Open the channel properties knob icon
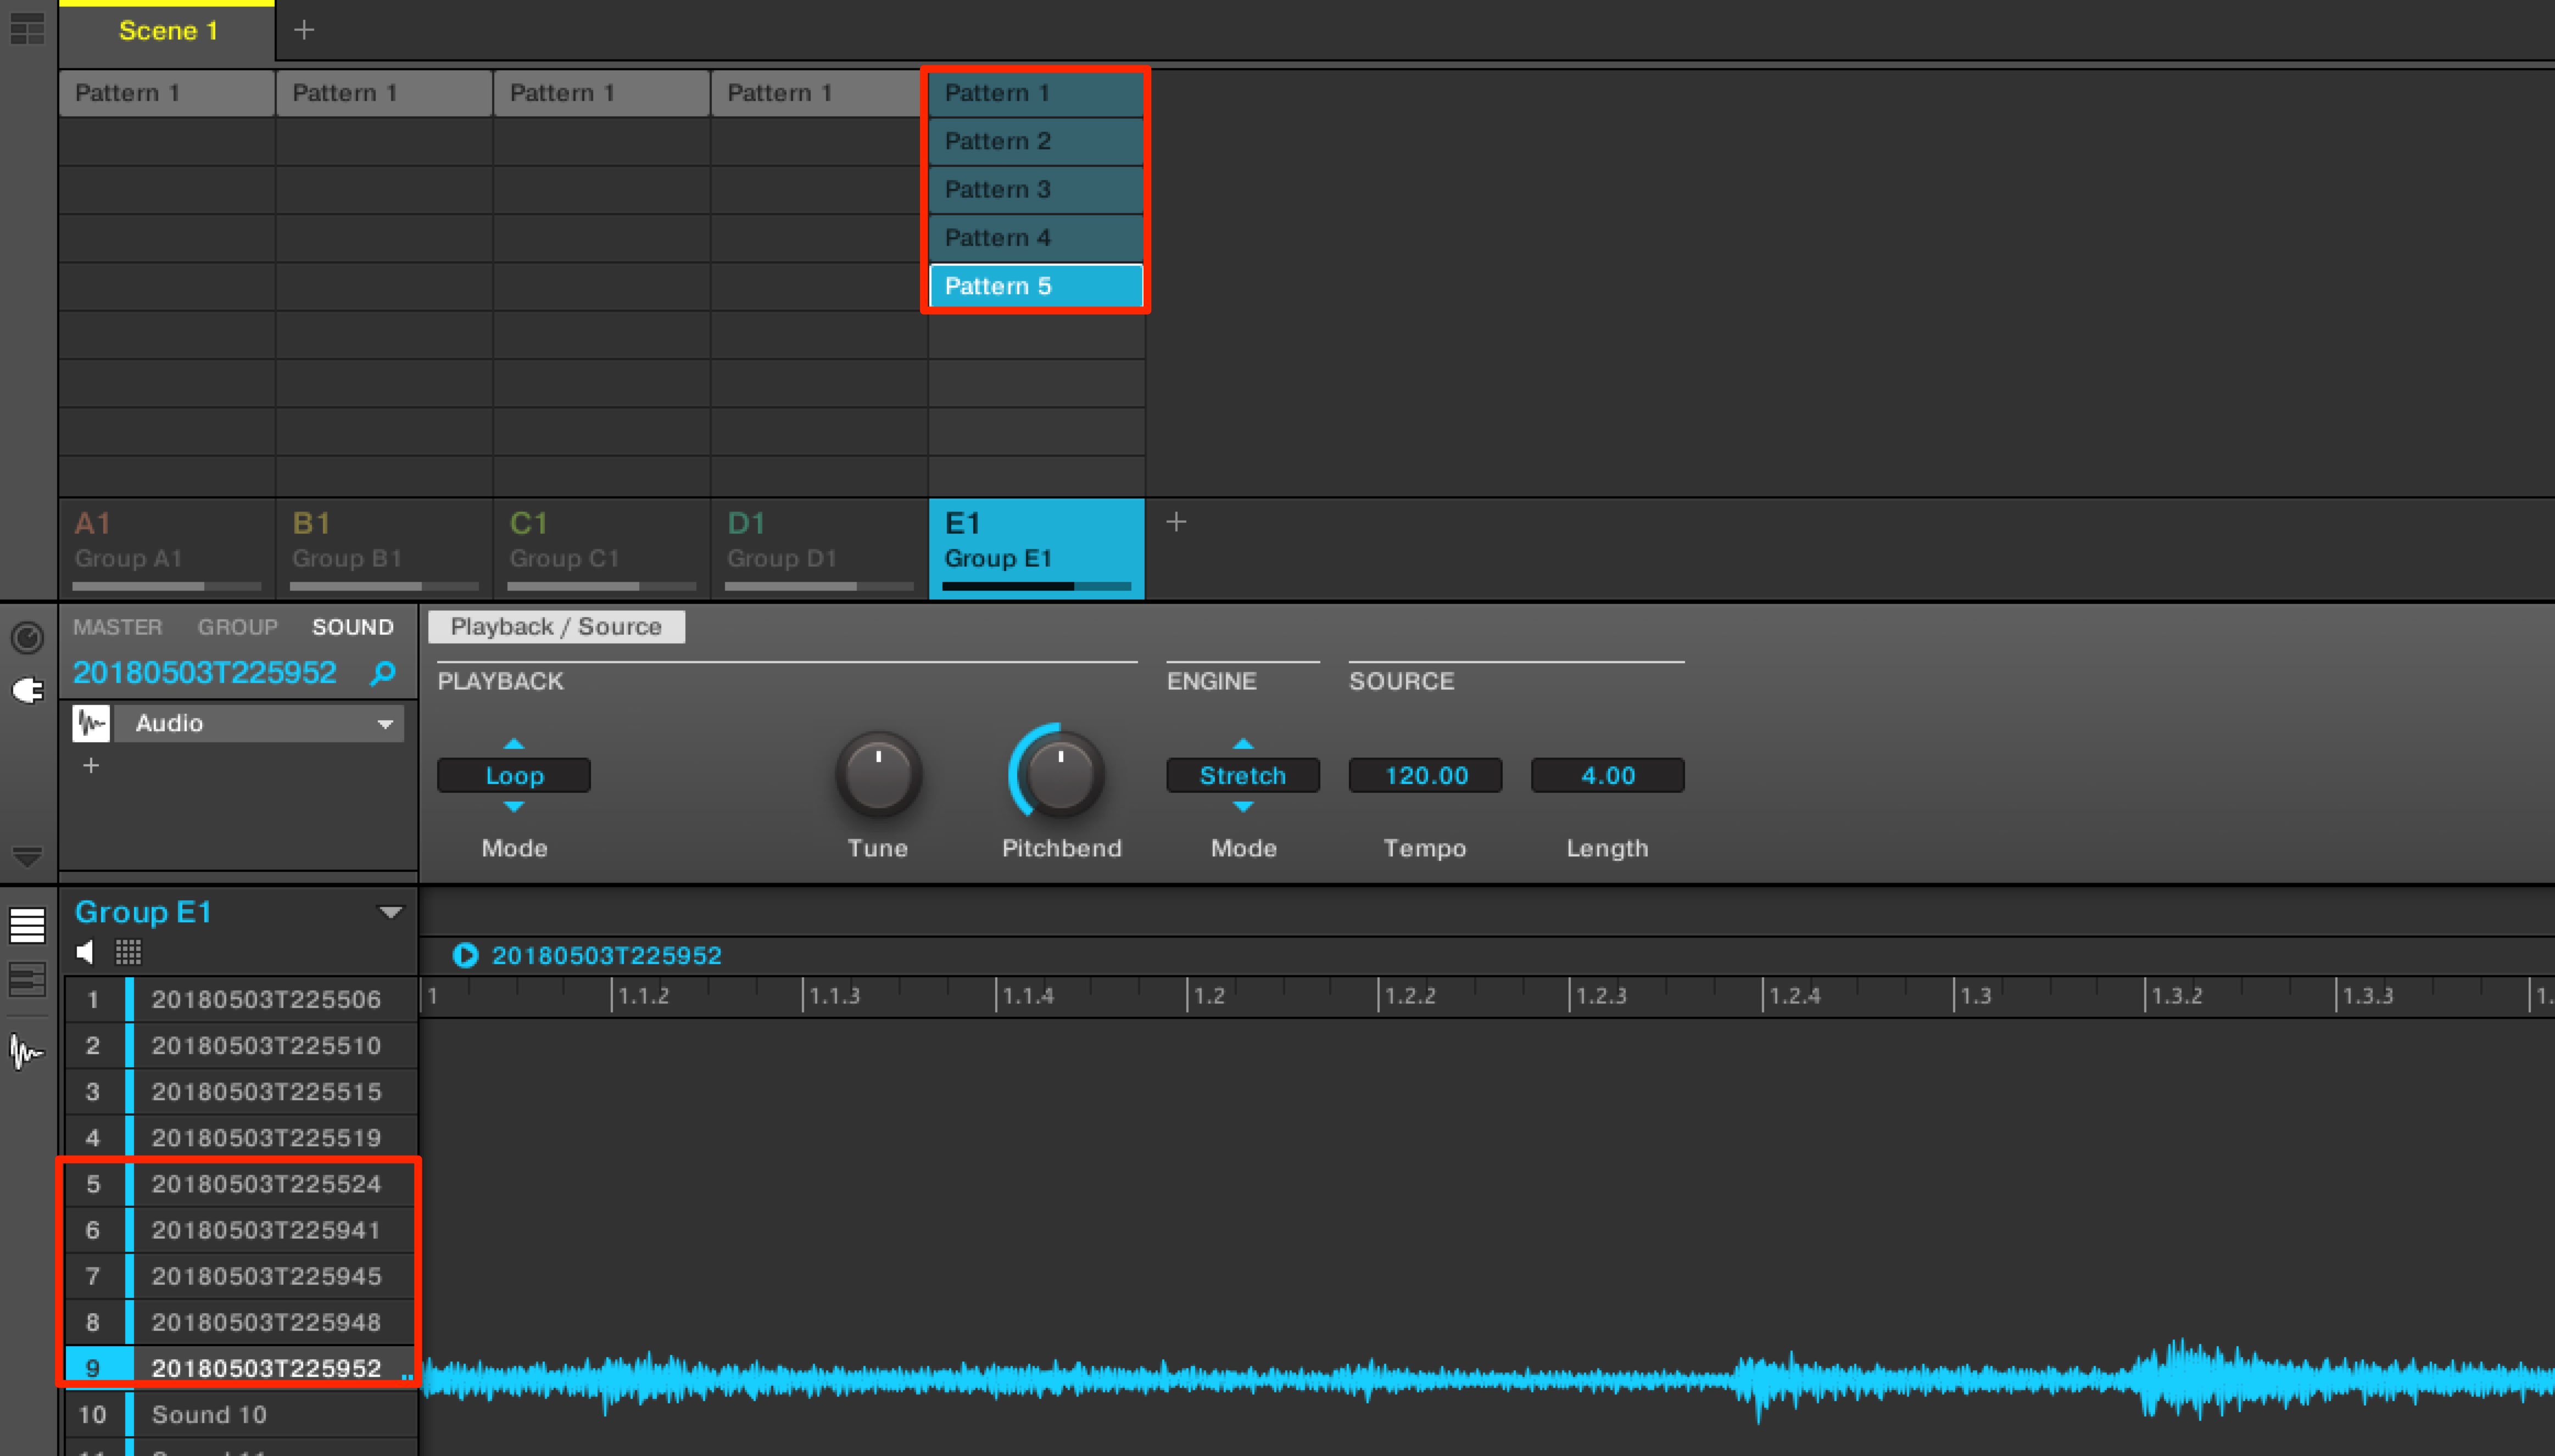This screenshot has width=2555, height=1456. 27,637
